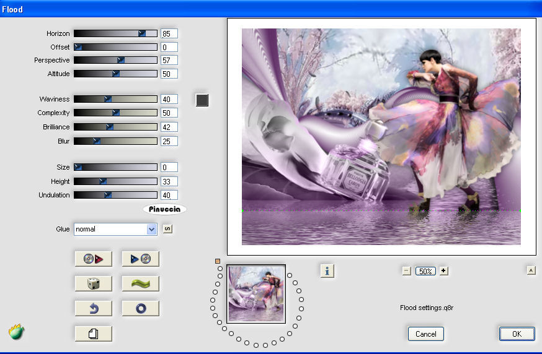Click the copy pages button
This screenshot has height=354, width=542.
pyautogui.click(x=93, y=334)
